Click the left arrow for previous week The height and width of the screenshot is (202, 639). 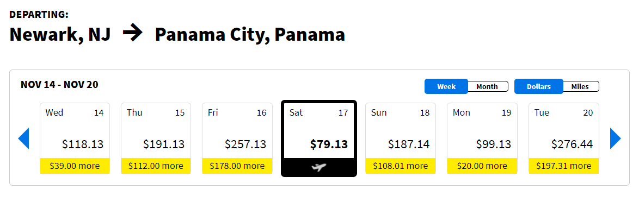[23, 138]
